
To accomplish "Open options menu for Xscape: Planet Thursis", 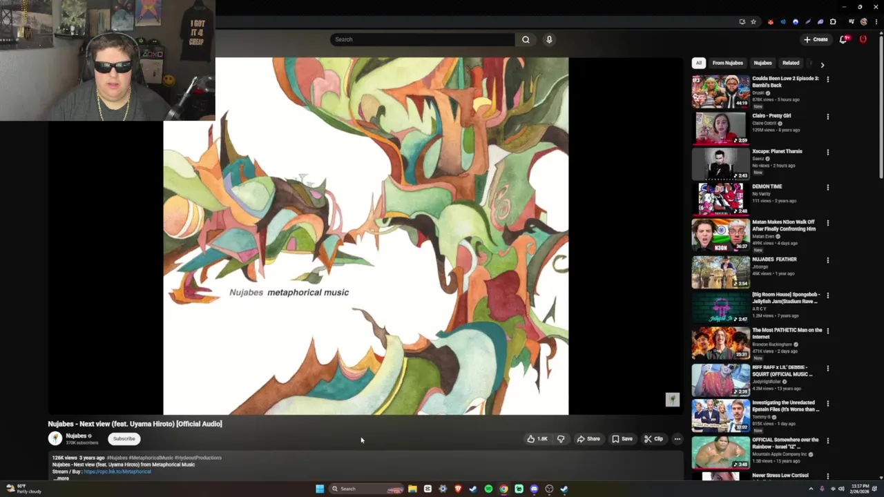I will coord(827,152).
